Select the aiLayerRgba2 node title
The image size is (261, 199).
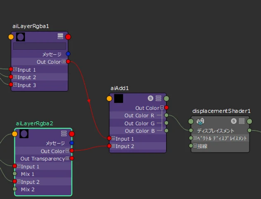click(x=34, y=123)
